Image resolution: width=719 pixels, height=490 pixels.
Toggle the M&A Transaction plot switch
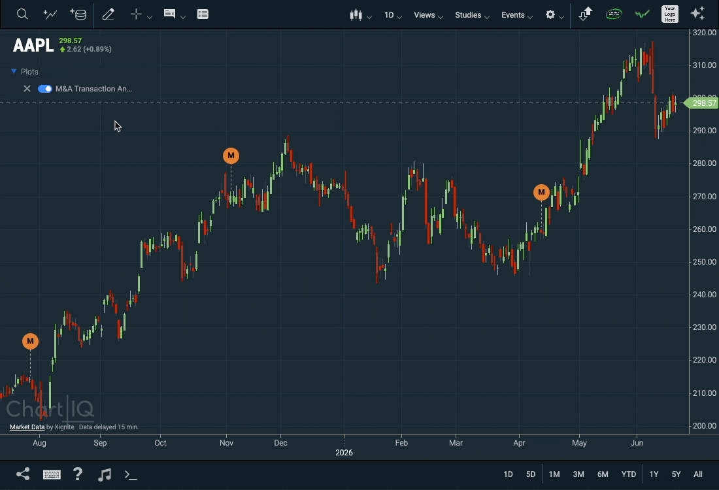click(x=45, y=89)
